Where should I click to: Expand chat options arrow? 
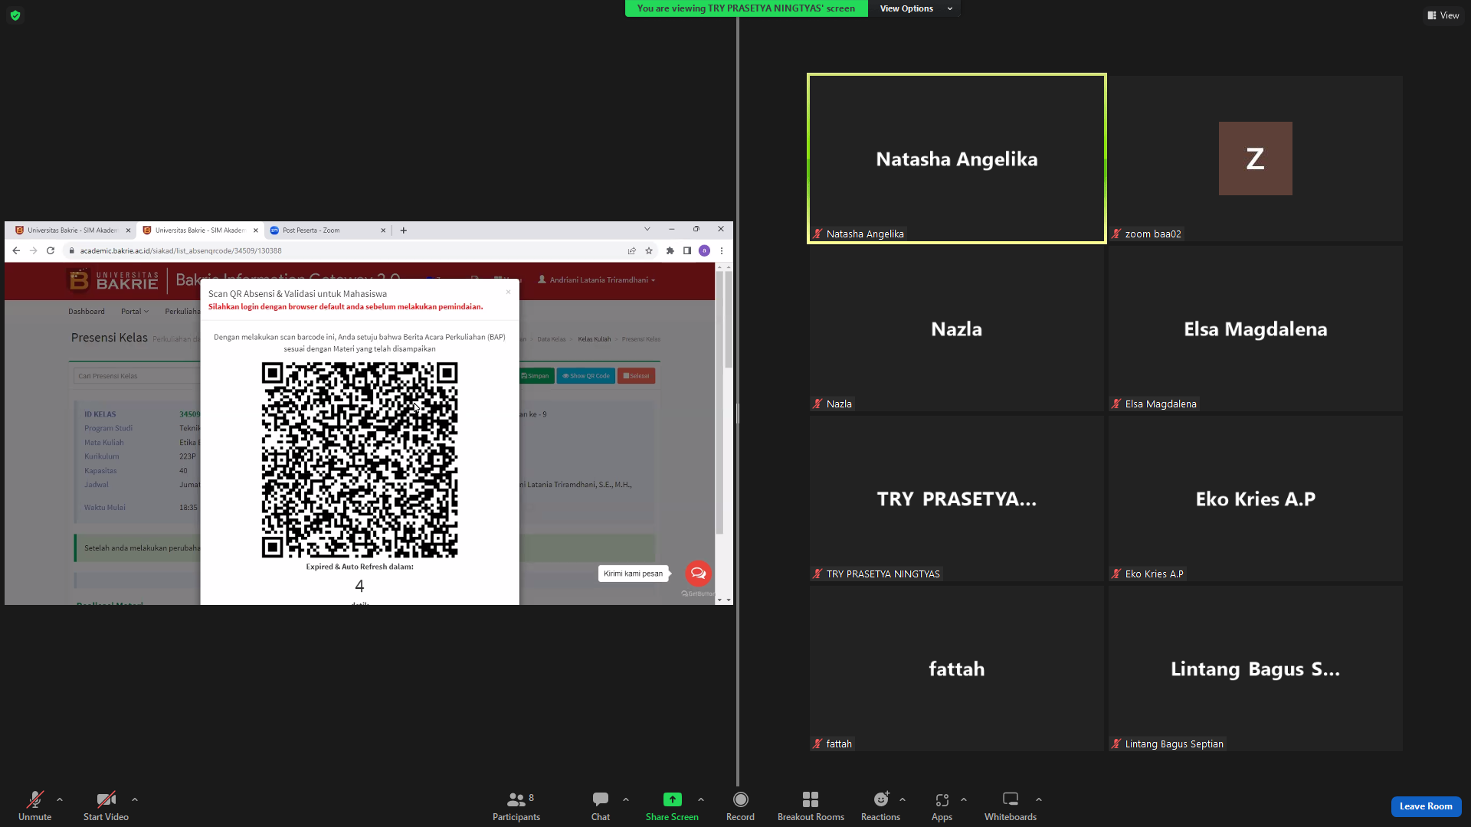(626, 799)
